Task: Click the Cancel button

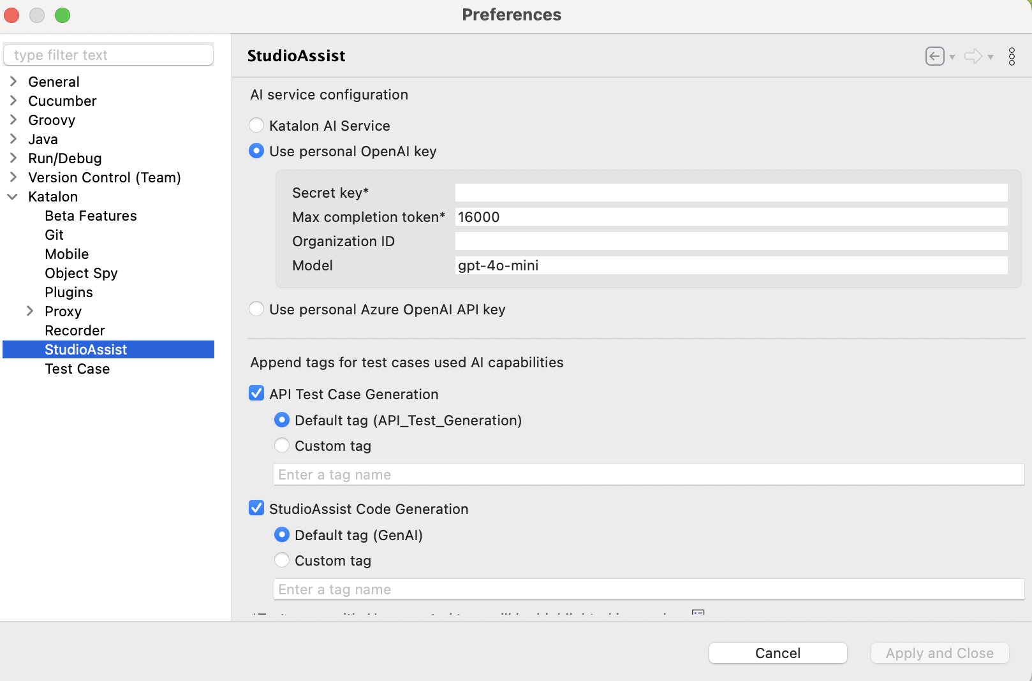Action: tap(778, 653)
